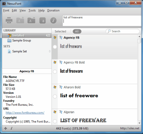The image size is (143, 134).
Task: Click the magnifier icon in Search box
Action: 109,31
